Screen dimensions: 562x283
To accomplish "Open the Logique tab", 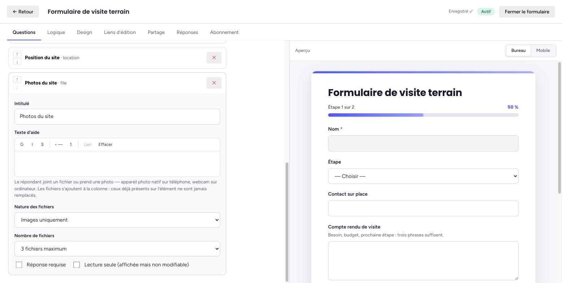I will click(x=56, y=32).
